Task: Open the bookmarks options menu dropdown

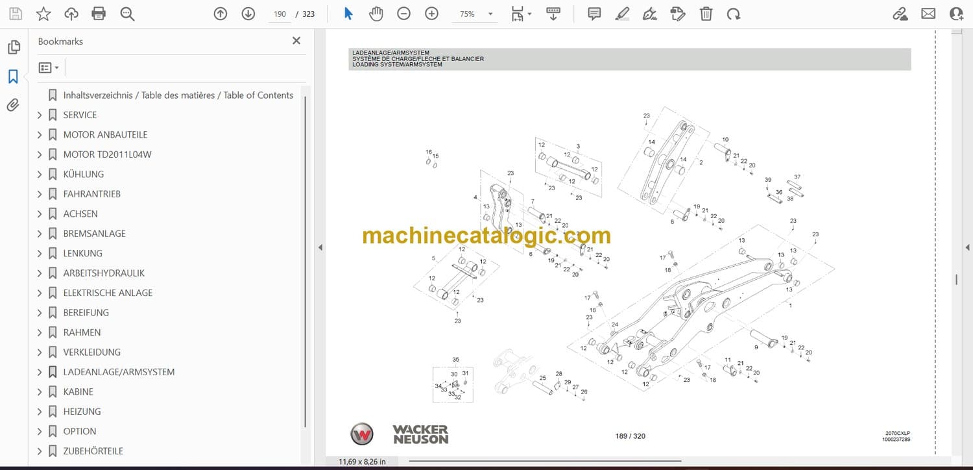Action: (49, 68)
